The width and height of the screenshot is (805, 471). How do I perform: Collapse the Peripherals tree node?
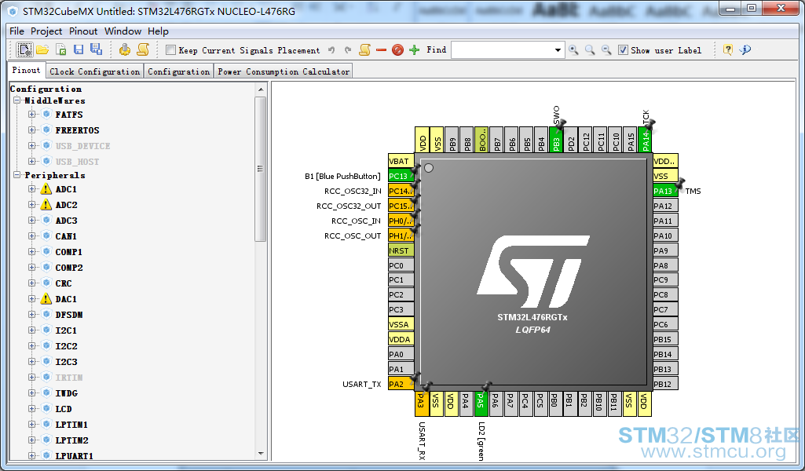point(17,175)
